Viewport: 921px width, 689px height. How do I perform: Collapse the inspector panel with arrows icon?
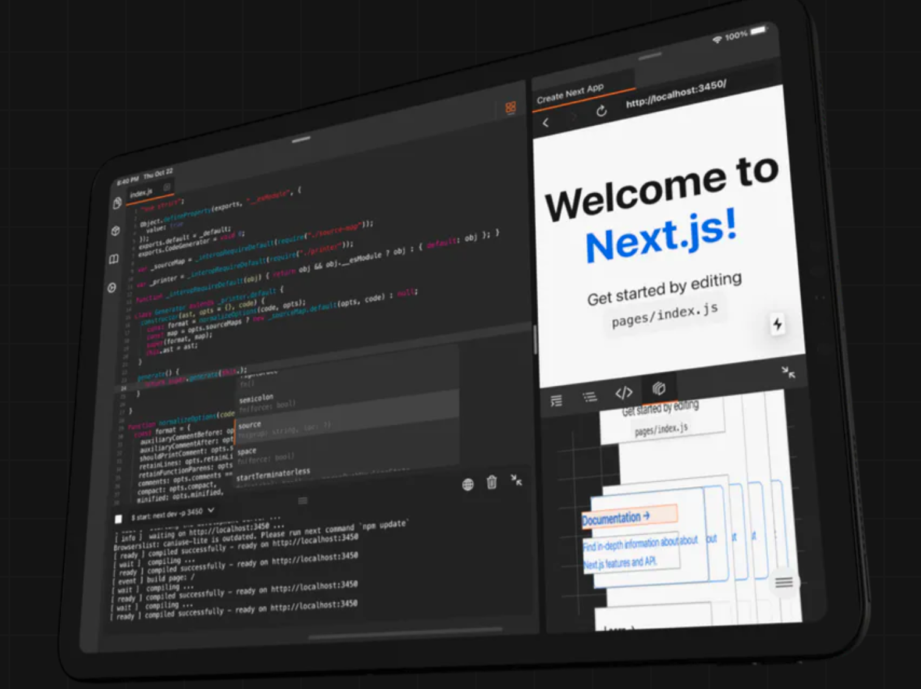tap(788, 372)
